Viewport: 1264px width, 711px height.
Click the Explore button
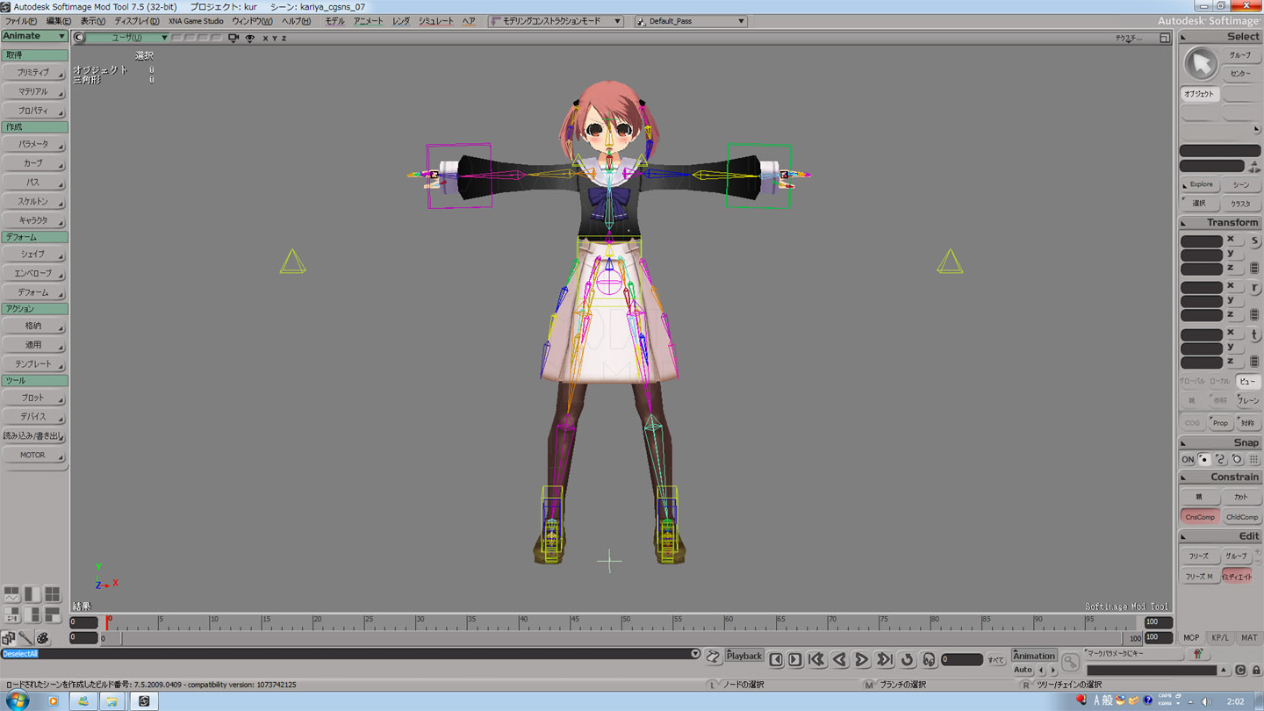tap(1200, 184)
